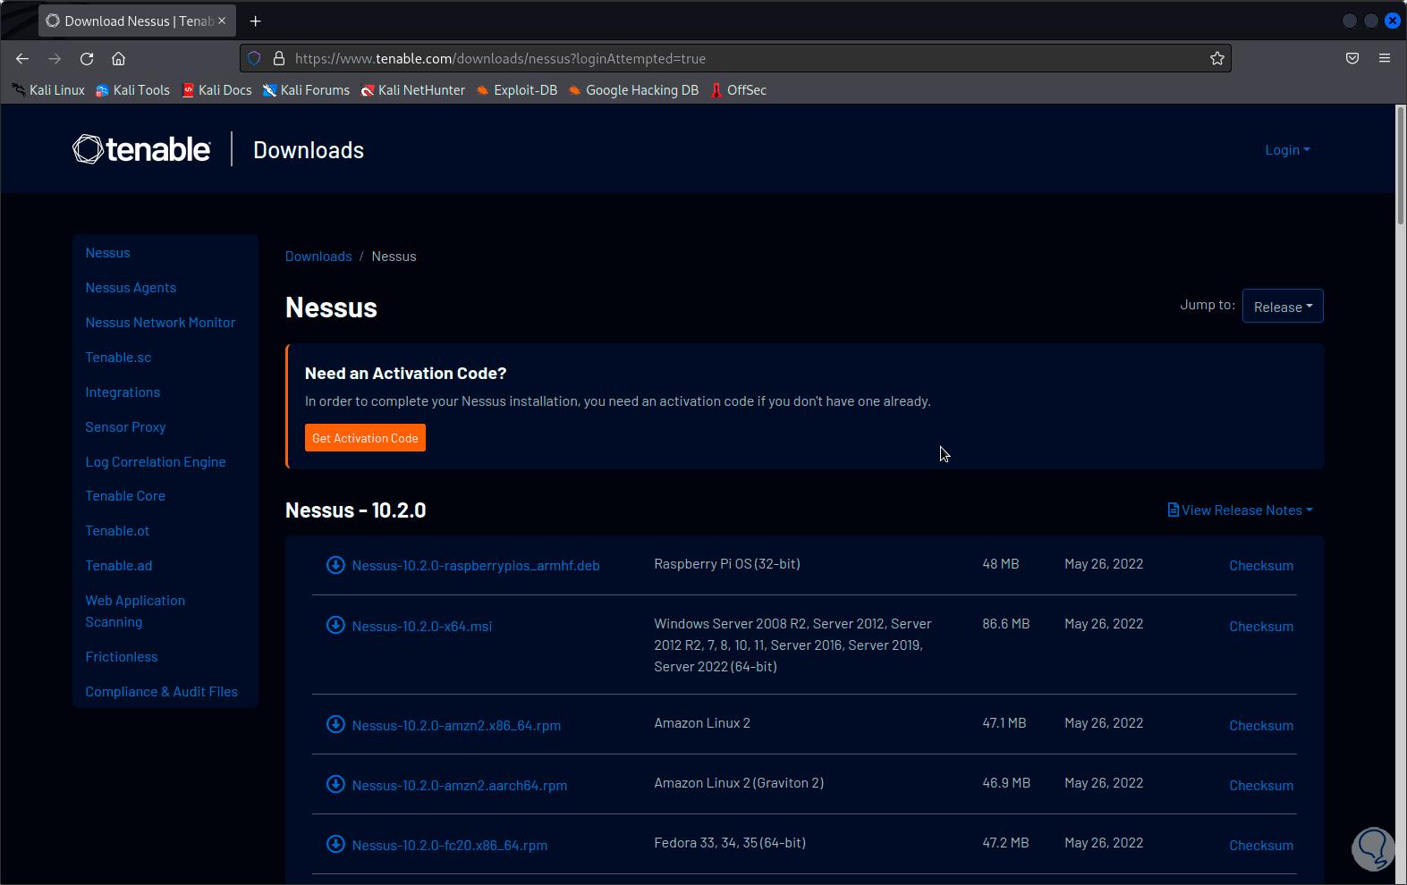Click the Downloads header title

coord(309,150)
